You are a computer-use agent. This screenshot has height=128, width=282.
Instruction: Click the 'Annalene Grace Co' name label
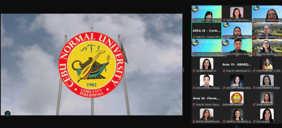click(x=206, y=71)
